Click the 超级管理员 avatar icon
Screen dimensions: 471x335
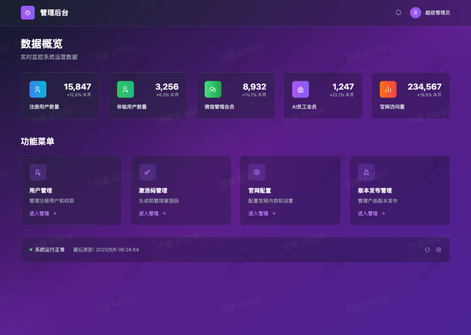[x=416, y=13]
